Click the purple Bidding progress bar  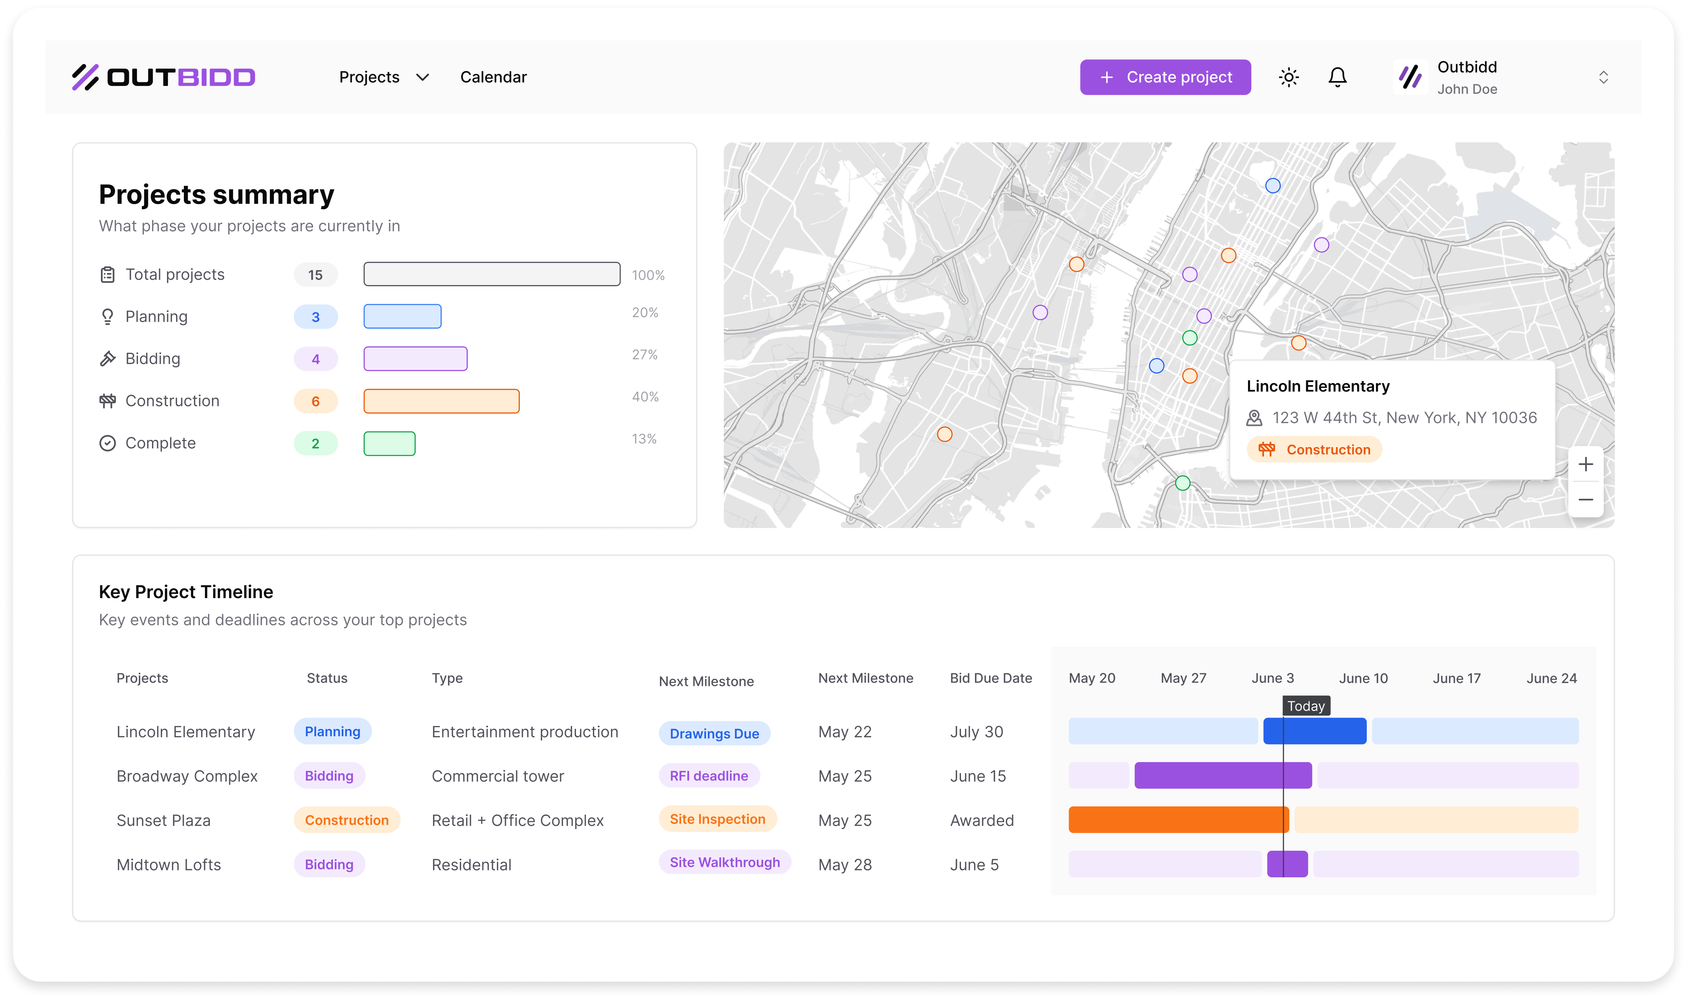[x=415, y=359]
